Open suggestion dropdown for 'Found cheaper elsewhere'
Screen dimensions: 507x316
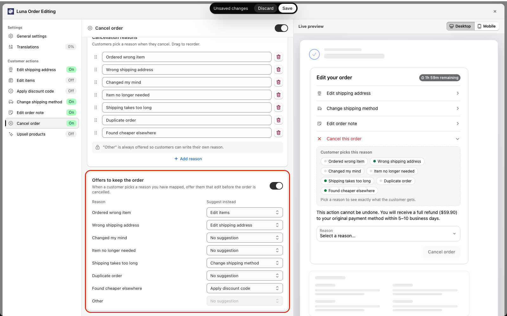(245, 288)
